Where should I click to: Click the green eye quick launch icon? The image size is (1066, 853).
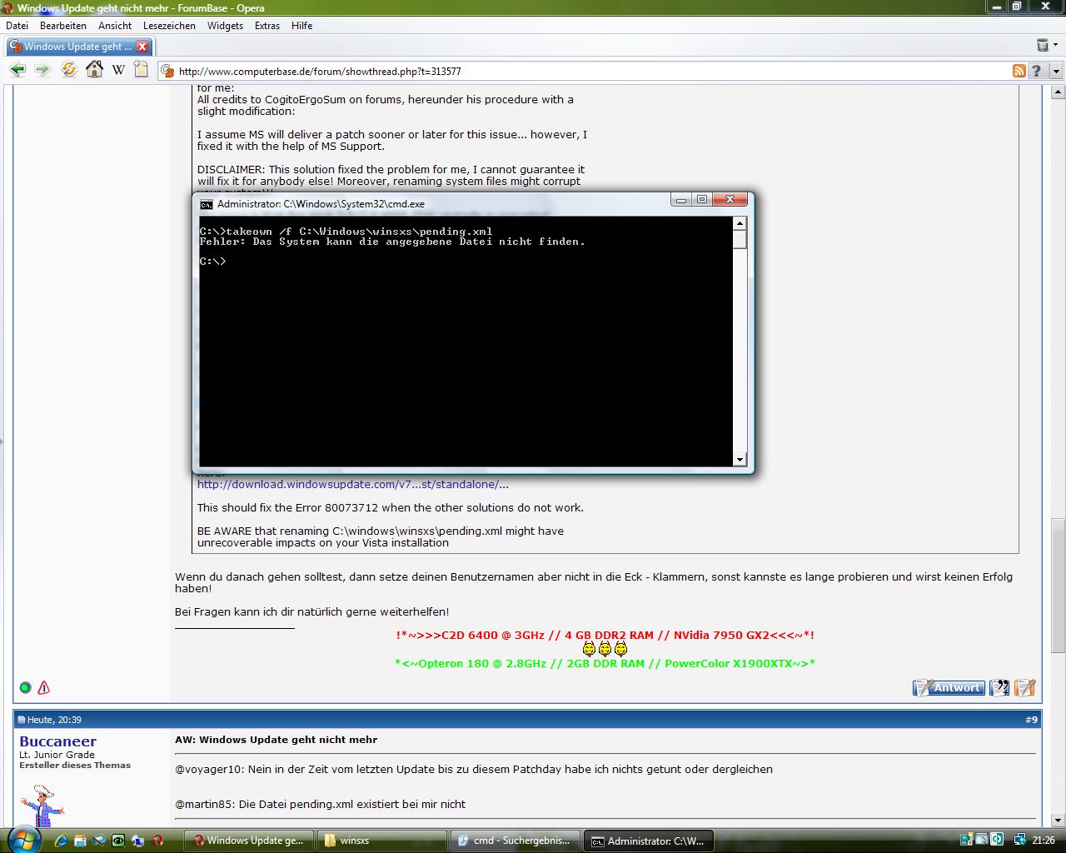pos(118,841)
